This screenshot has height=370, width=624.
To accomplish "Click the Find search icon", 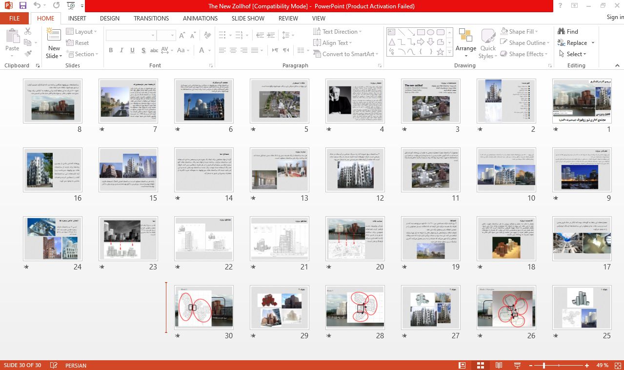I will pos(568,32).
